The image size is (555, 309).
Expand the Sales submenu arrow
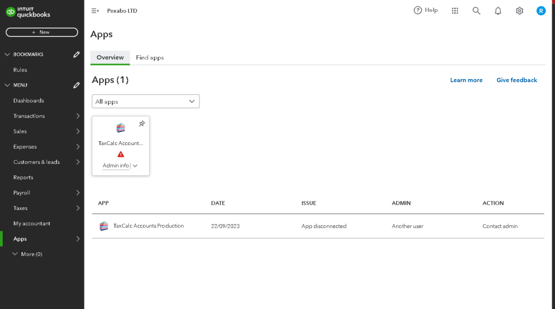pyautogui.click(x=78, y=131)
